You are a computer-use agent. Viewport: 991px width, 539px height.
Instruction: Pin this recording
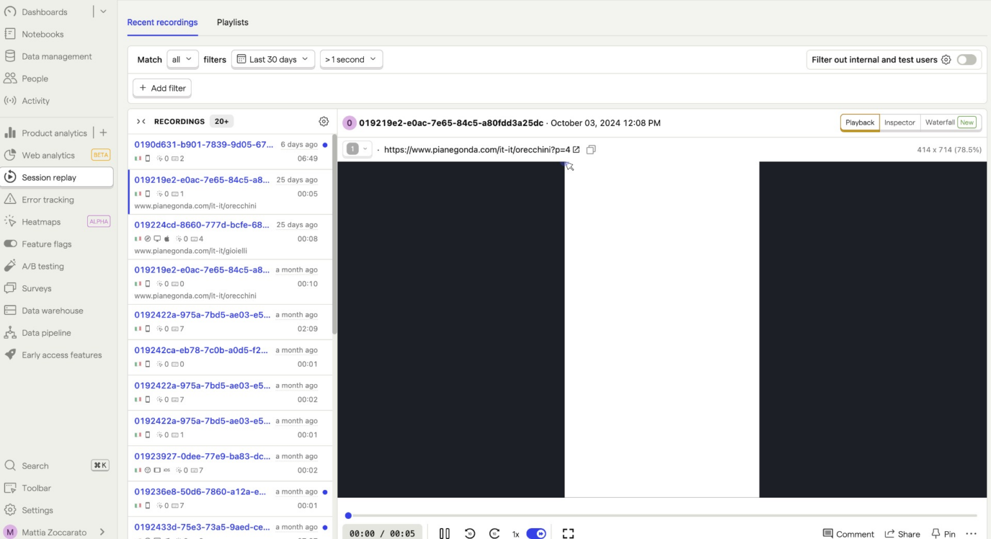pyautogui.click(x=943, y=534)
